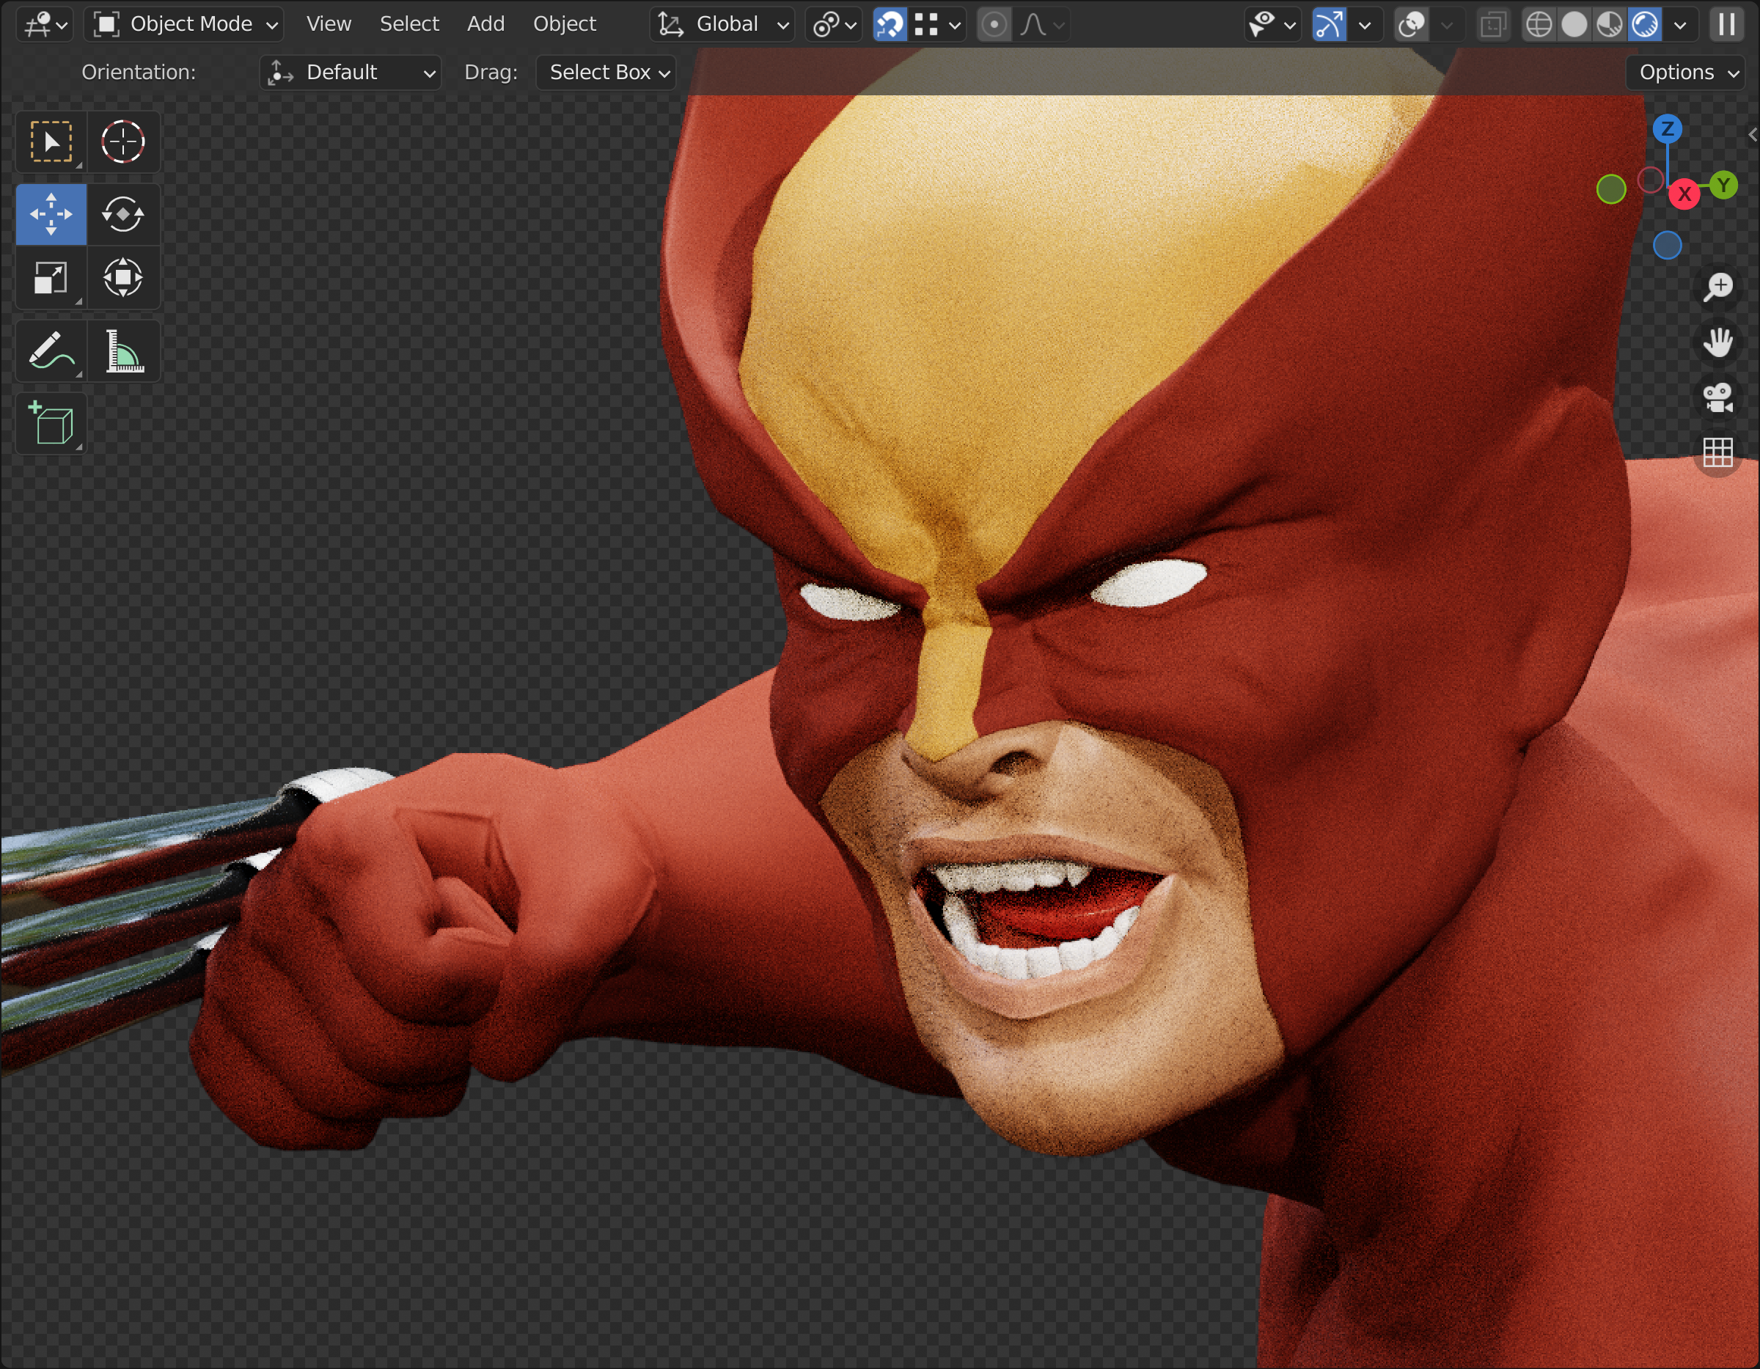Open the Select Box drag dropdown
Screen dimensions: 1760x1369
click(606, 73)
